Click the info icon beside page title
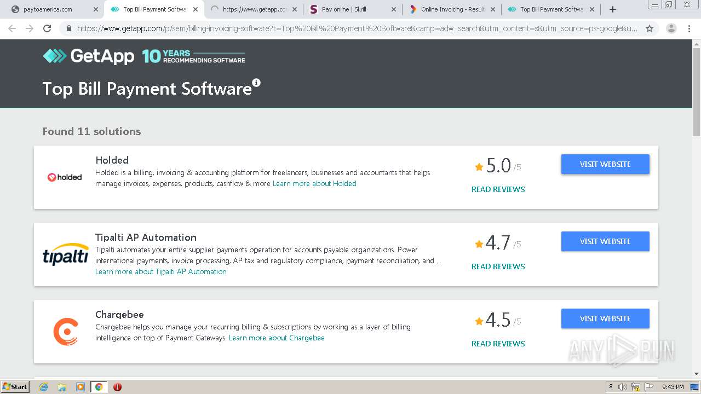This screenshot has height=394, width=701. point(256,83)
